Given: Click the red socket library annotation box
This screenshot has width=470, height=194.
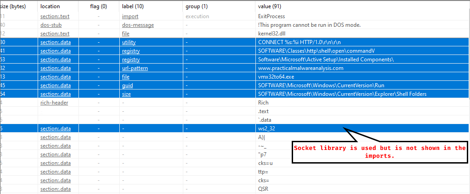Looking at the screenshot, I should [380, 151].
